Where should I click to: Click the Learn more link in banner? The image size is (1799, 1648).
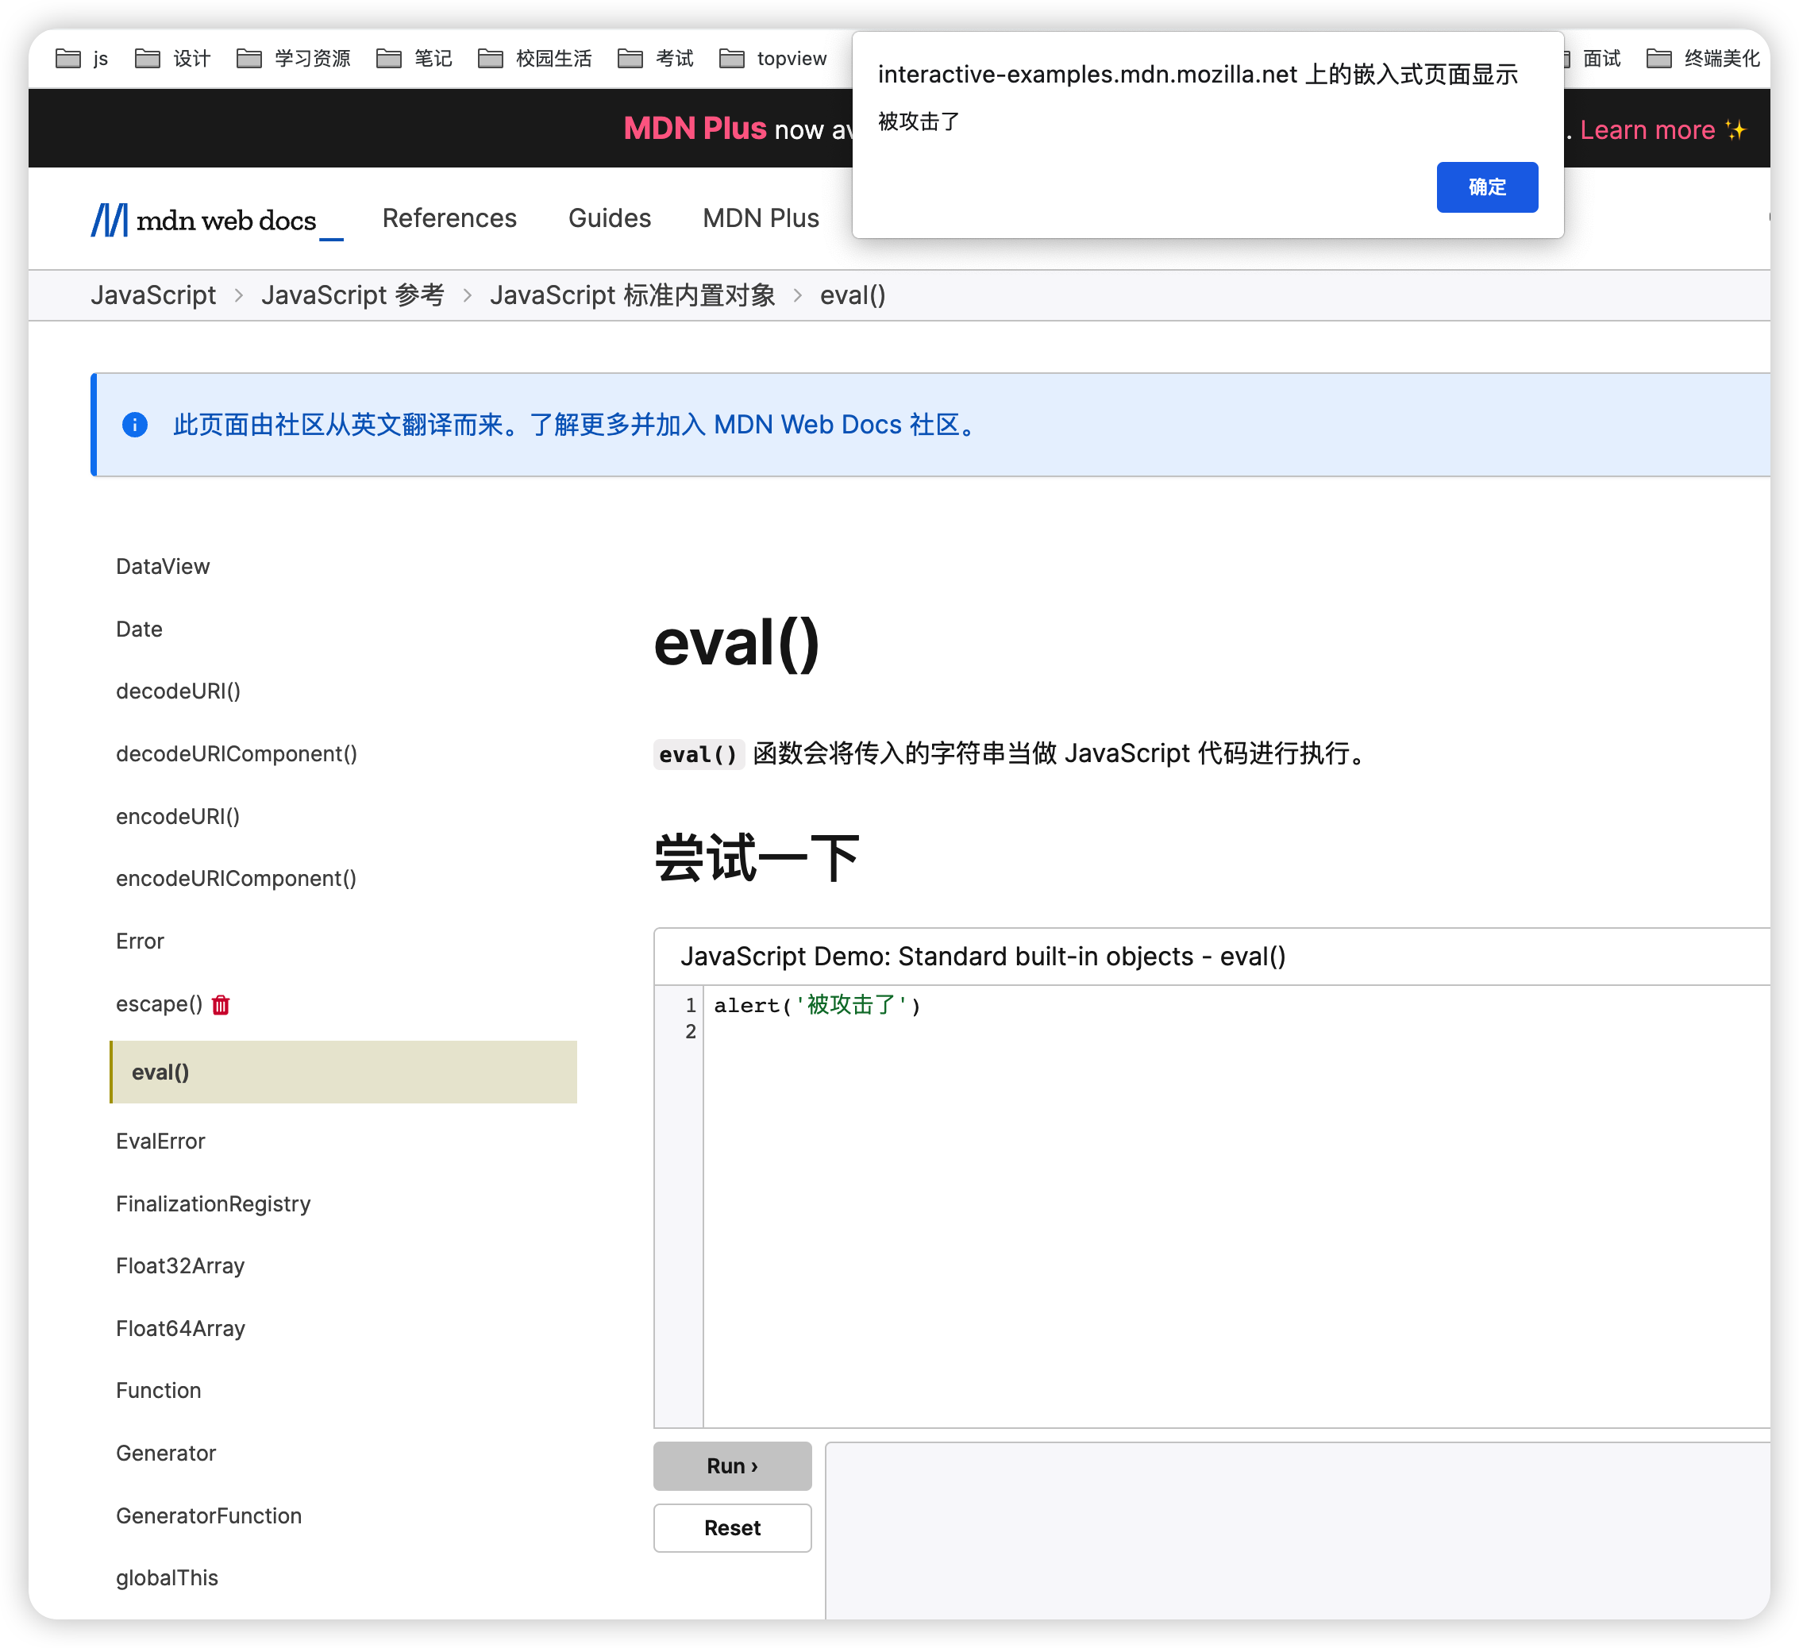[1647, 130]
